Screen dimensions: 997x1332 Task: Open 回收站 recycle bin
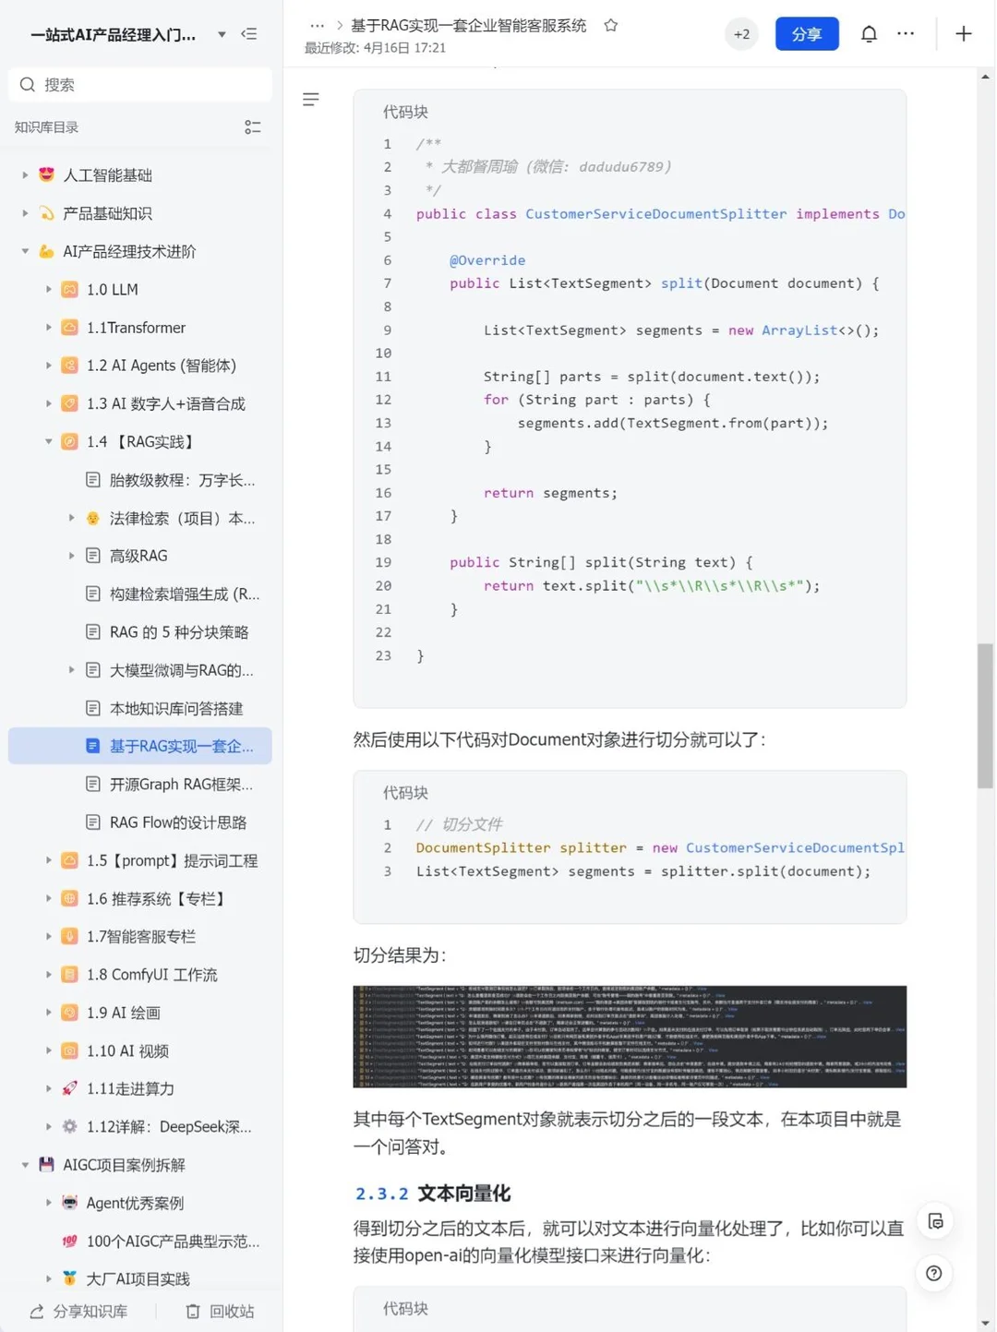tap(220, 1311)
